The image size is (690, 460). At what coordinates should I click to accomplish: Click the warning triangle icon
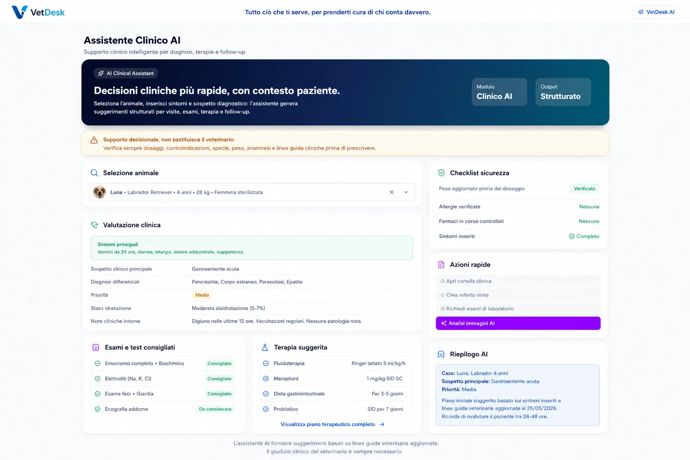[x=94, y=140]
